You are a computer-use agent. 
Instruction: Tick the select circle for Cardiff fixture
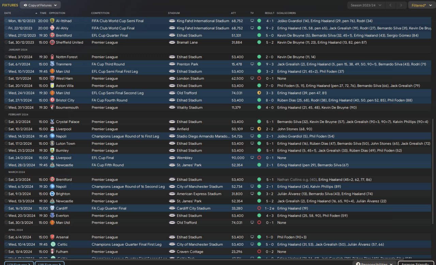[6, 208]
